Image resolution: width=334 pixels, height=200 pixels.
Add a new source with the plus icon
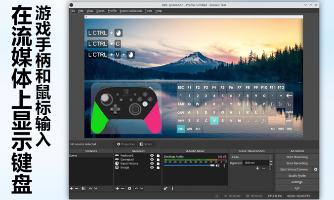pos(117,188)
